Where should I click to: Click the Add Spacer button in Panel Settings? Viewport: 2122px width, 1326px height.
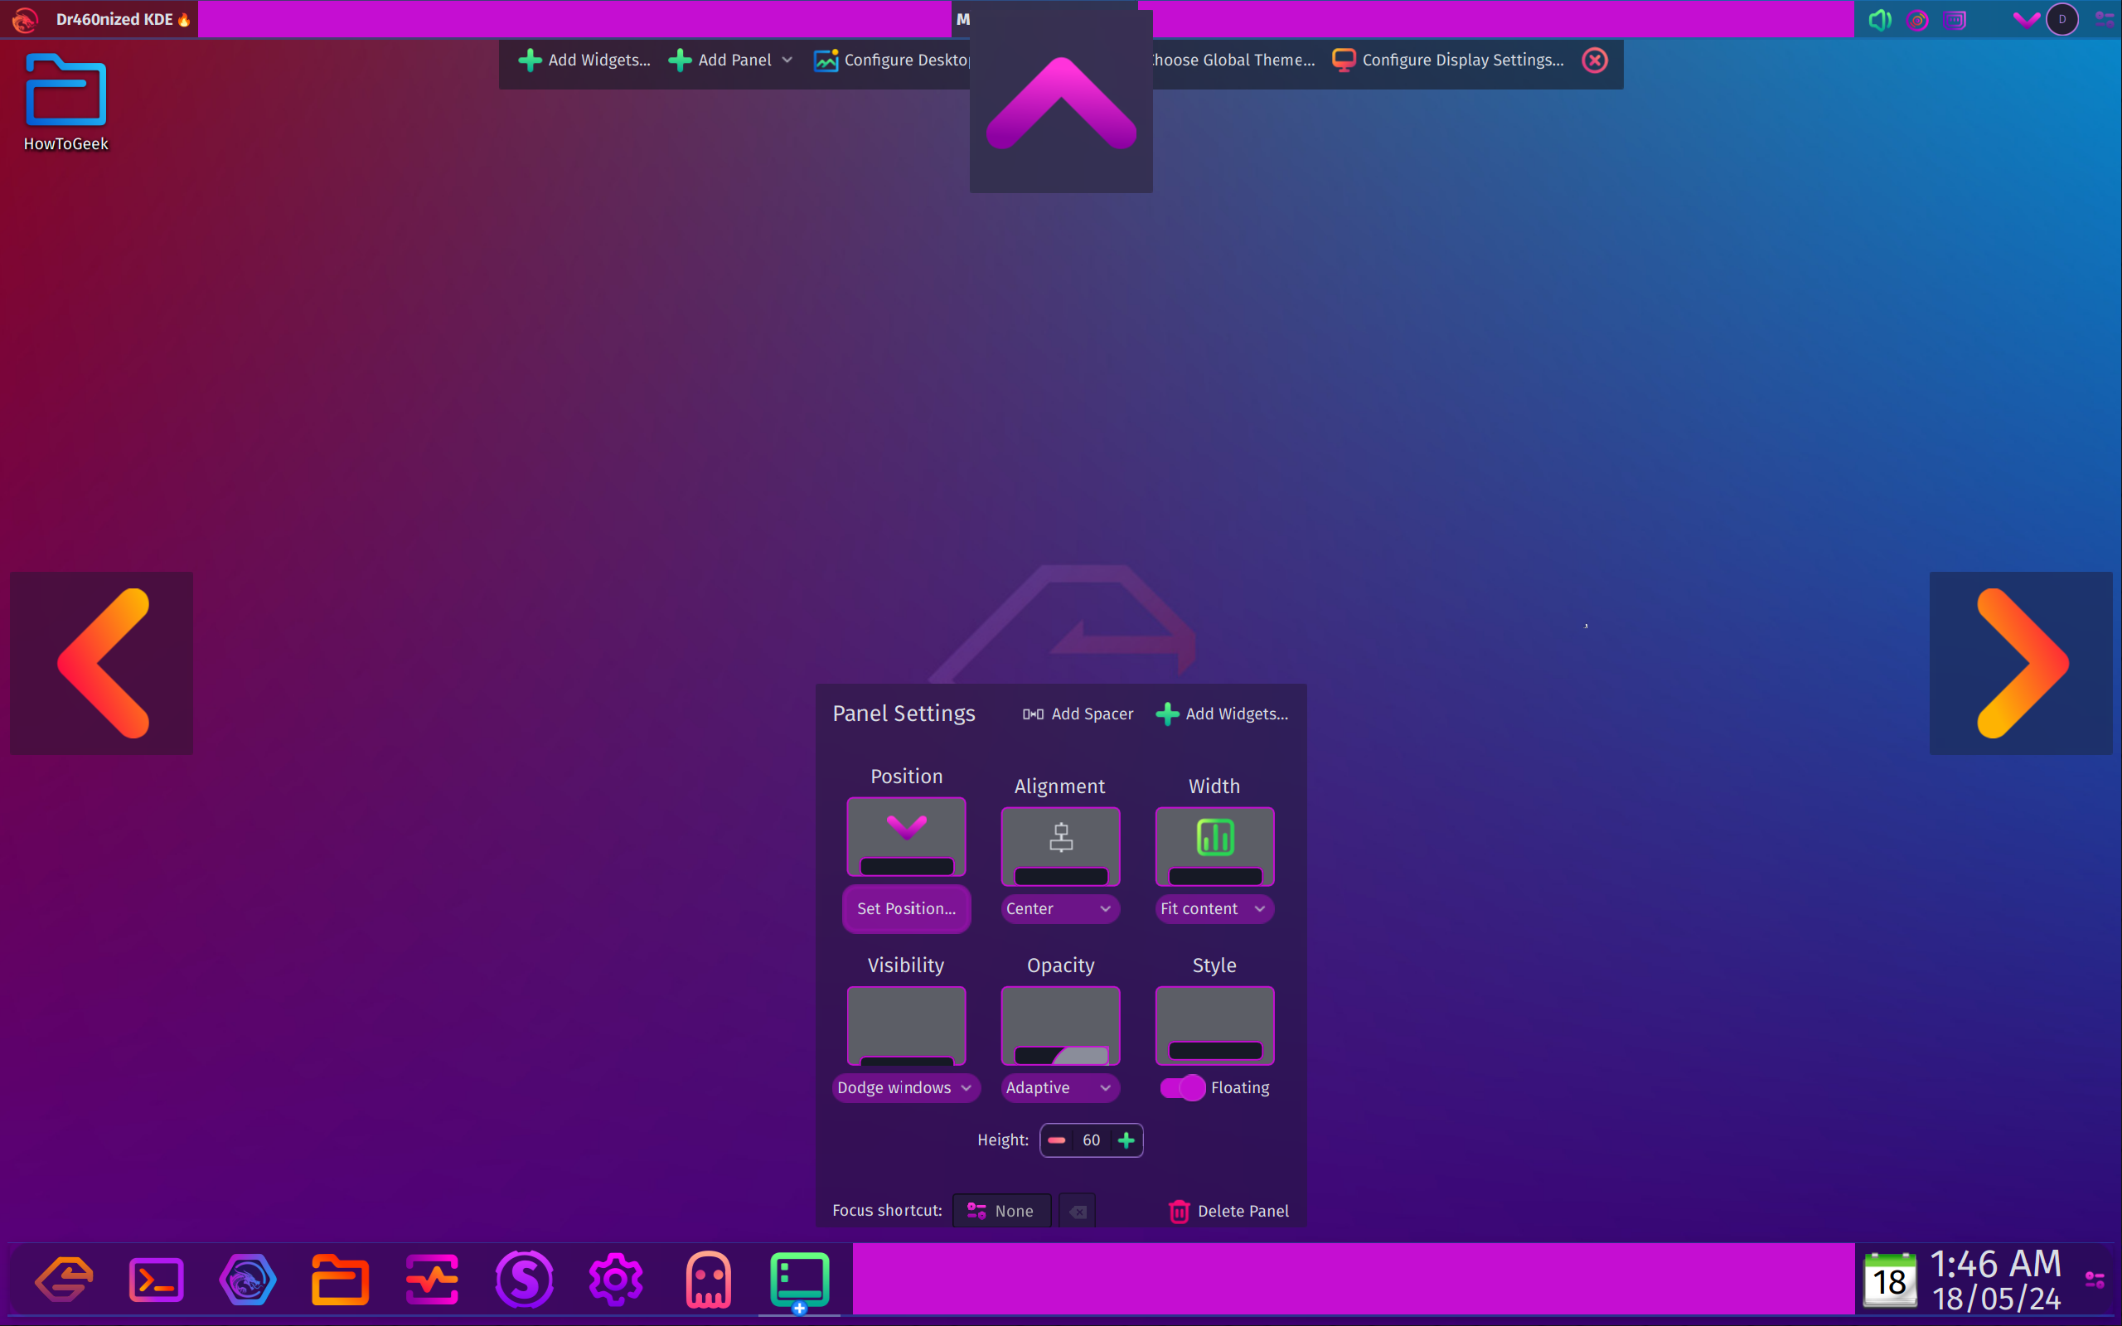[1077, 714]
